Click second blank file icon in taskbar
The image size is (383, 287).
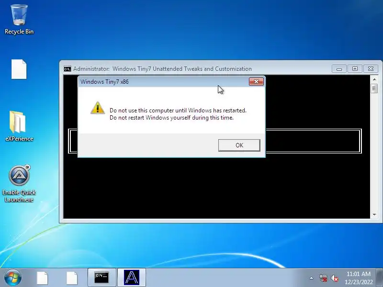72,278
